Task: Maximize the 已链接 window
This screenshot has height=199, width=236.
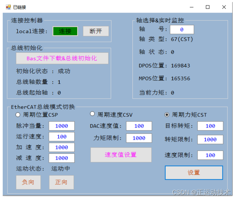Action: pos(208,7)
